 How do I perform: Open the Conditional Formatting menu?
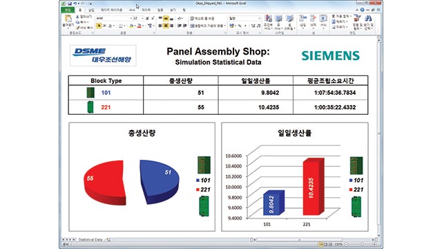268,22
